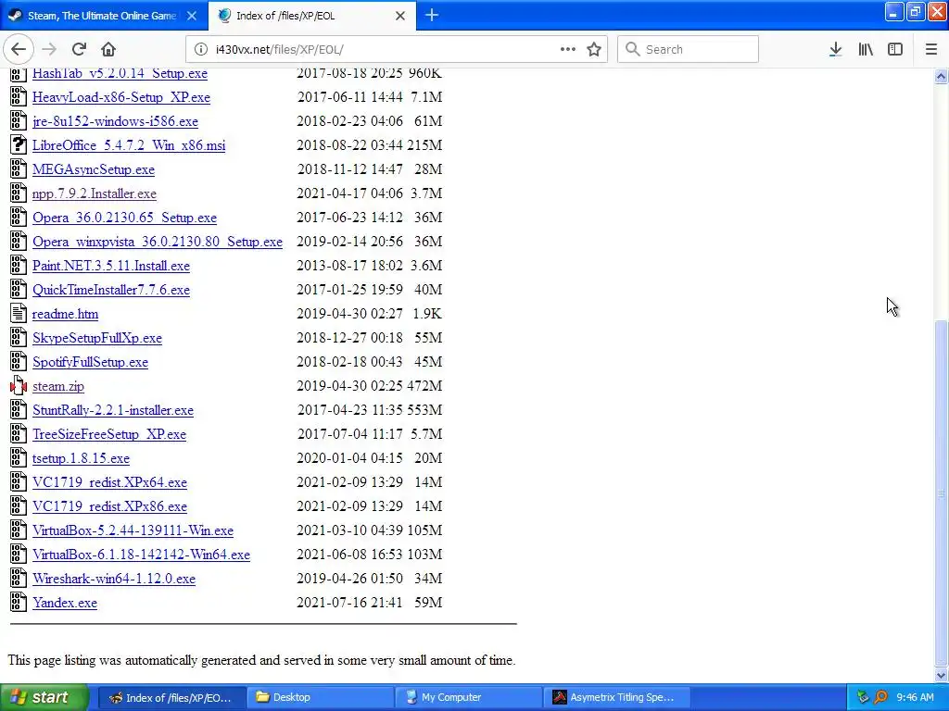Open the Windows Start menu
The height and width of the screenshot is (711, 949).
tap(44, 697)
